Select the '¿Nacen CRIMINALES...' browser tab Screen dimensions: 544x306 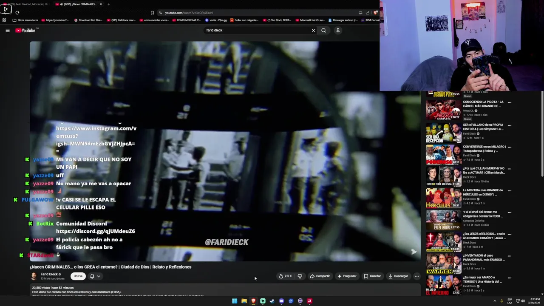[78, 4]
